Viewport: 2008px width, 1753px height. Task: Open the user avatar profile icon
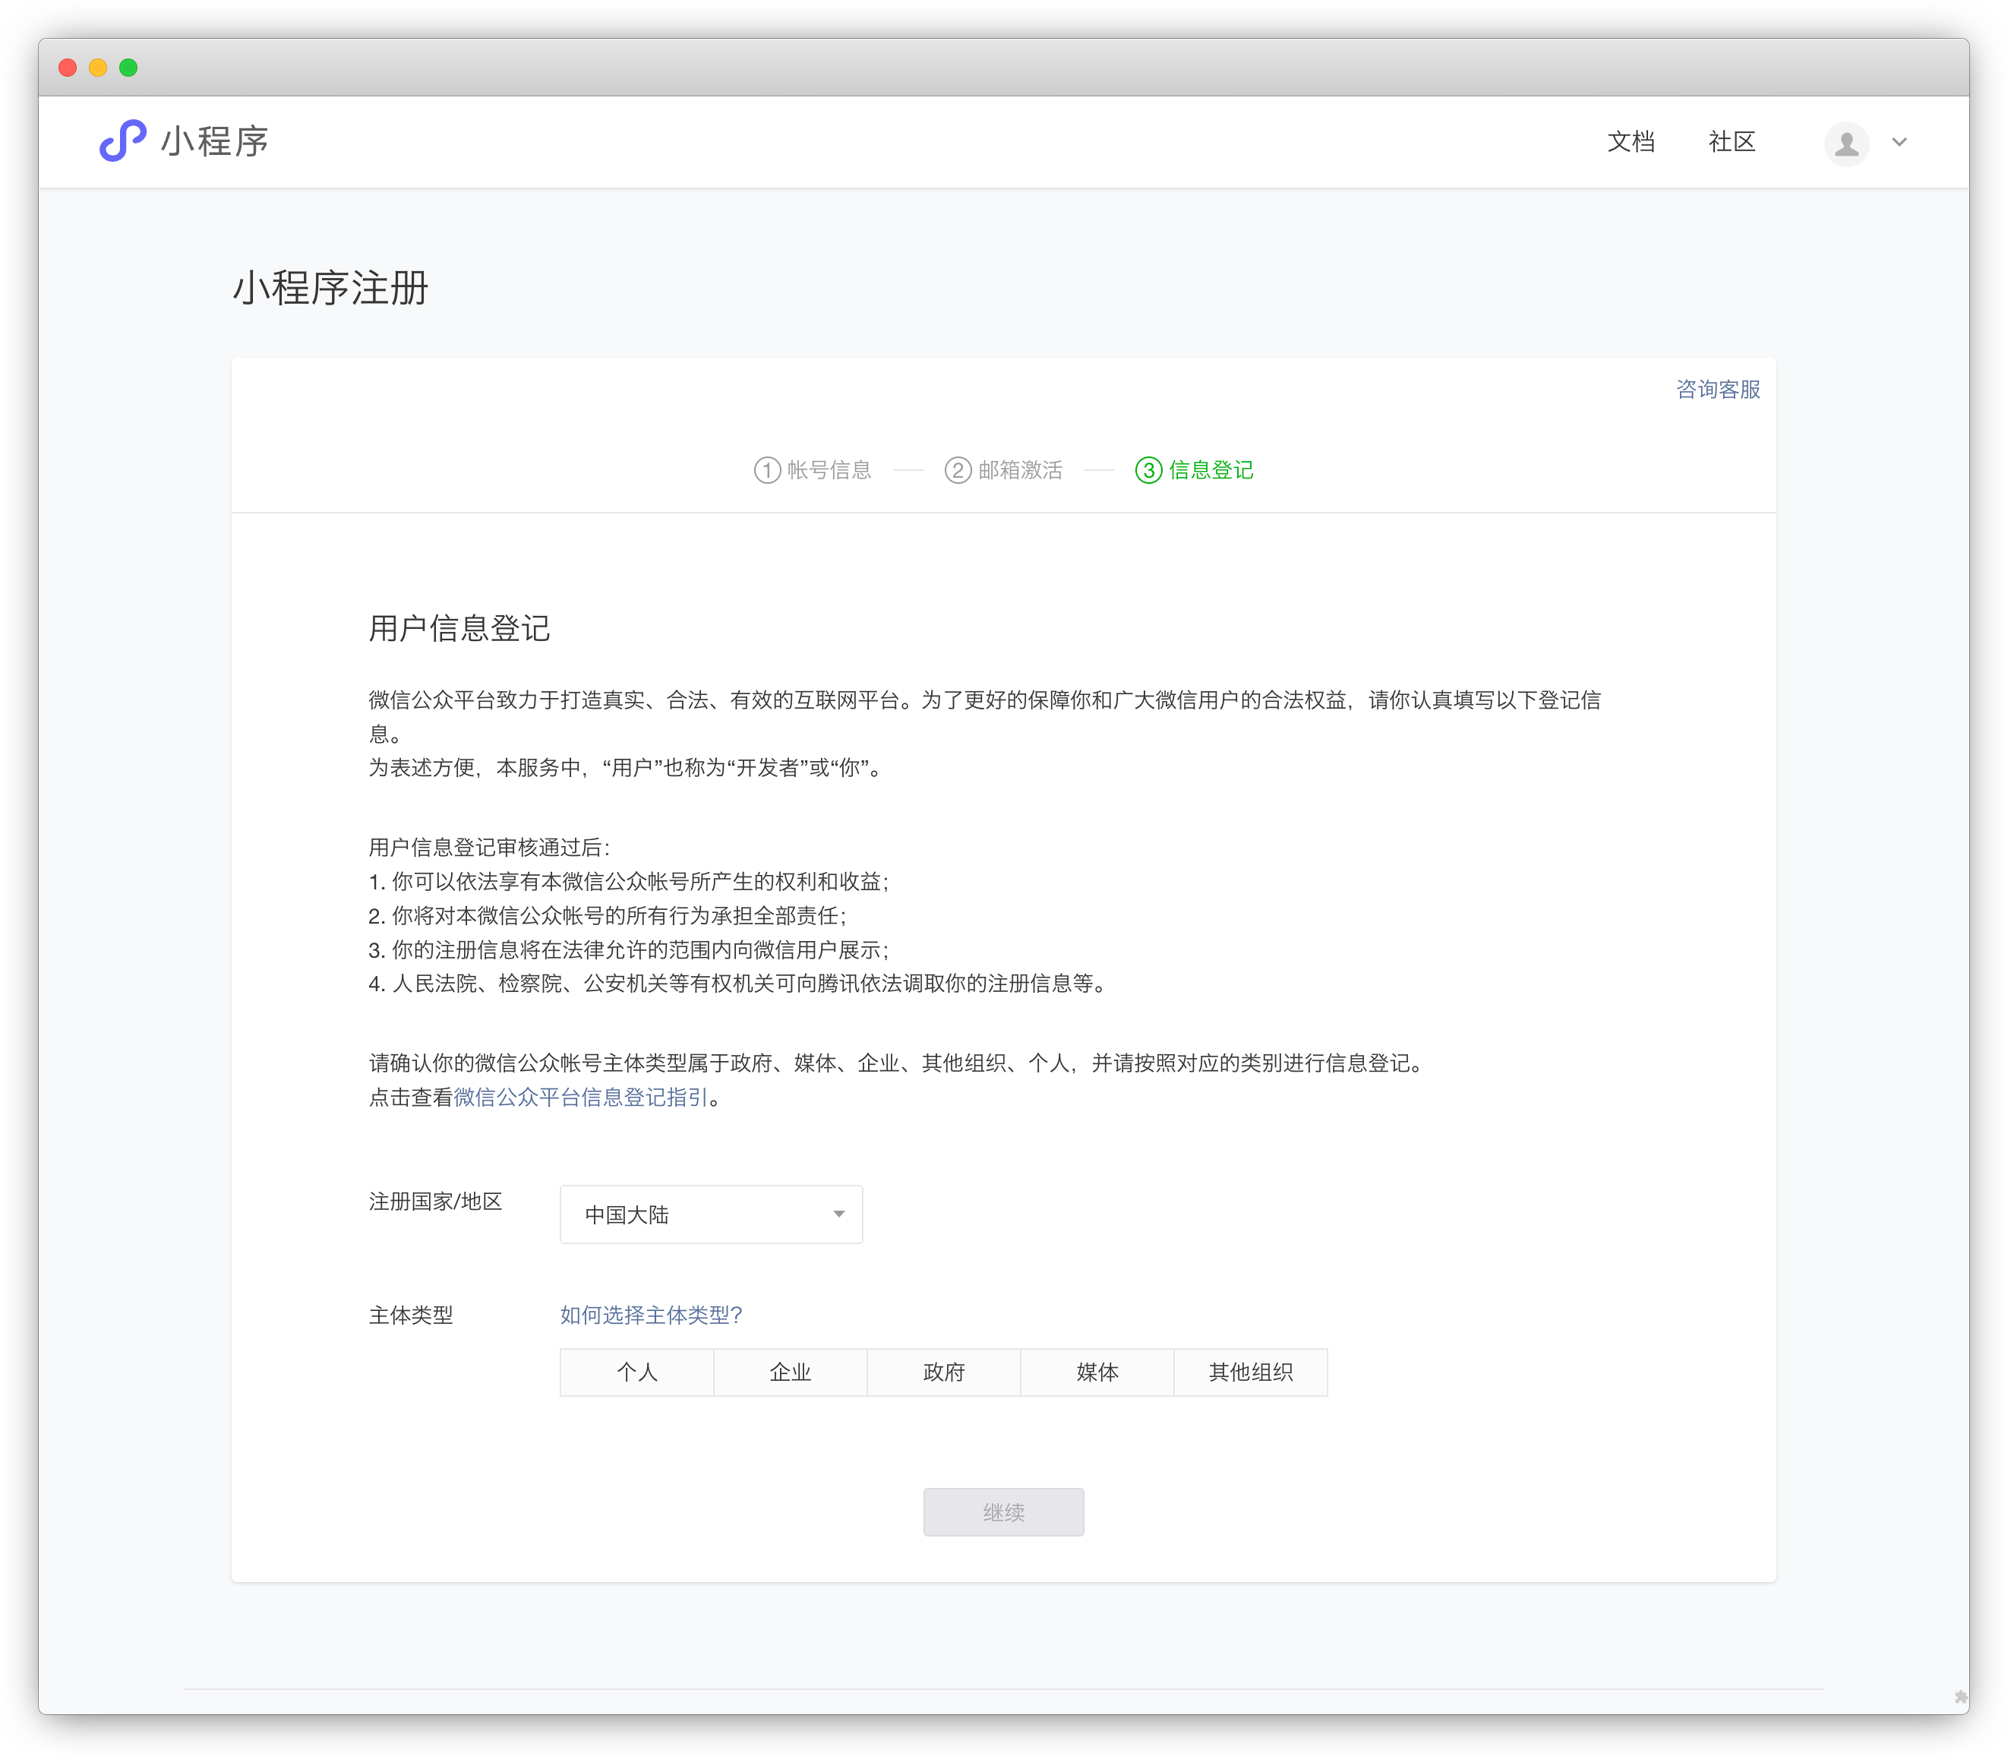tap(1845, 143)
